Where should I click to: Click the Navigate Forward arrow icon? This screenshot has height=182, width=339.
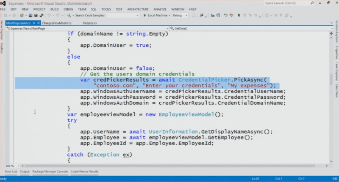click(x=14, y=15)
